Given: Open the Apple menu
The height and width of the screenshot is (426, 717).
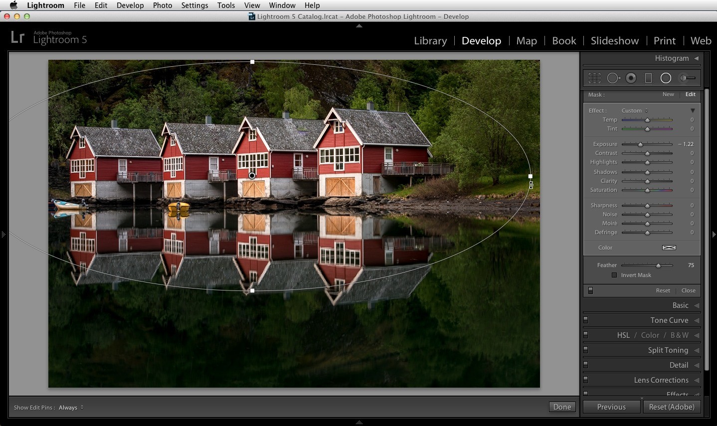Looking at the screenshot, I should pos(13,5).
